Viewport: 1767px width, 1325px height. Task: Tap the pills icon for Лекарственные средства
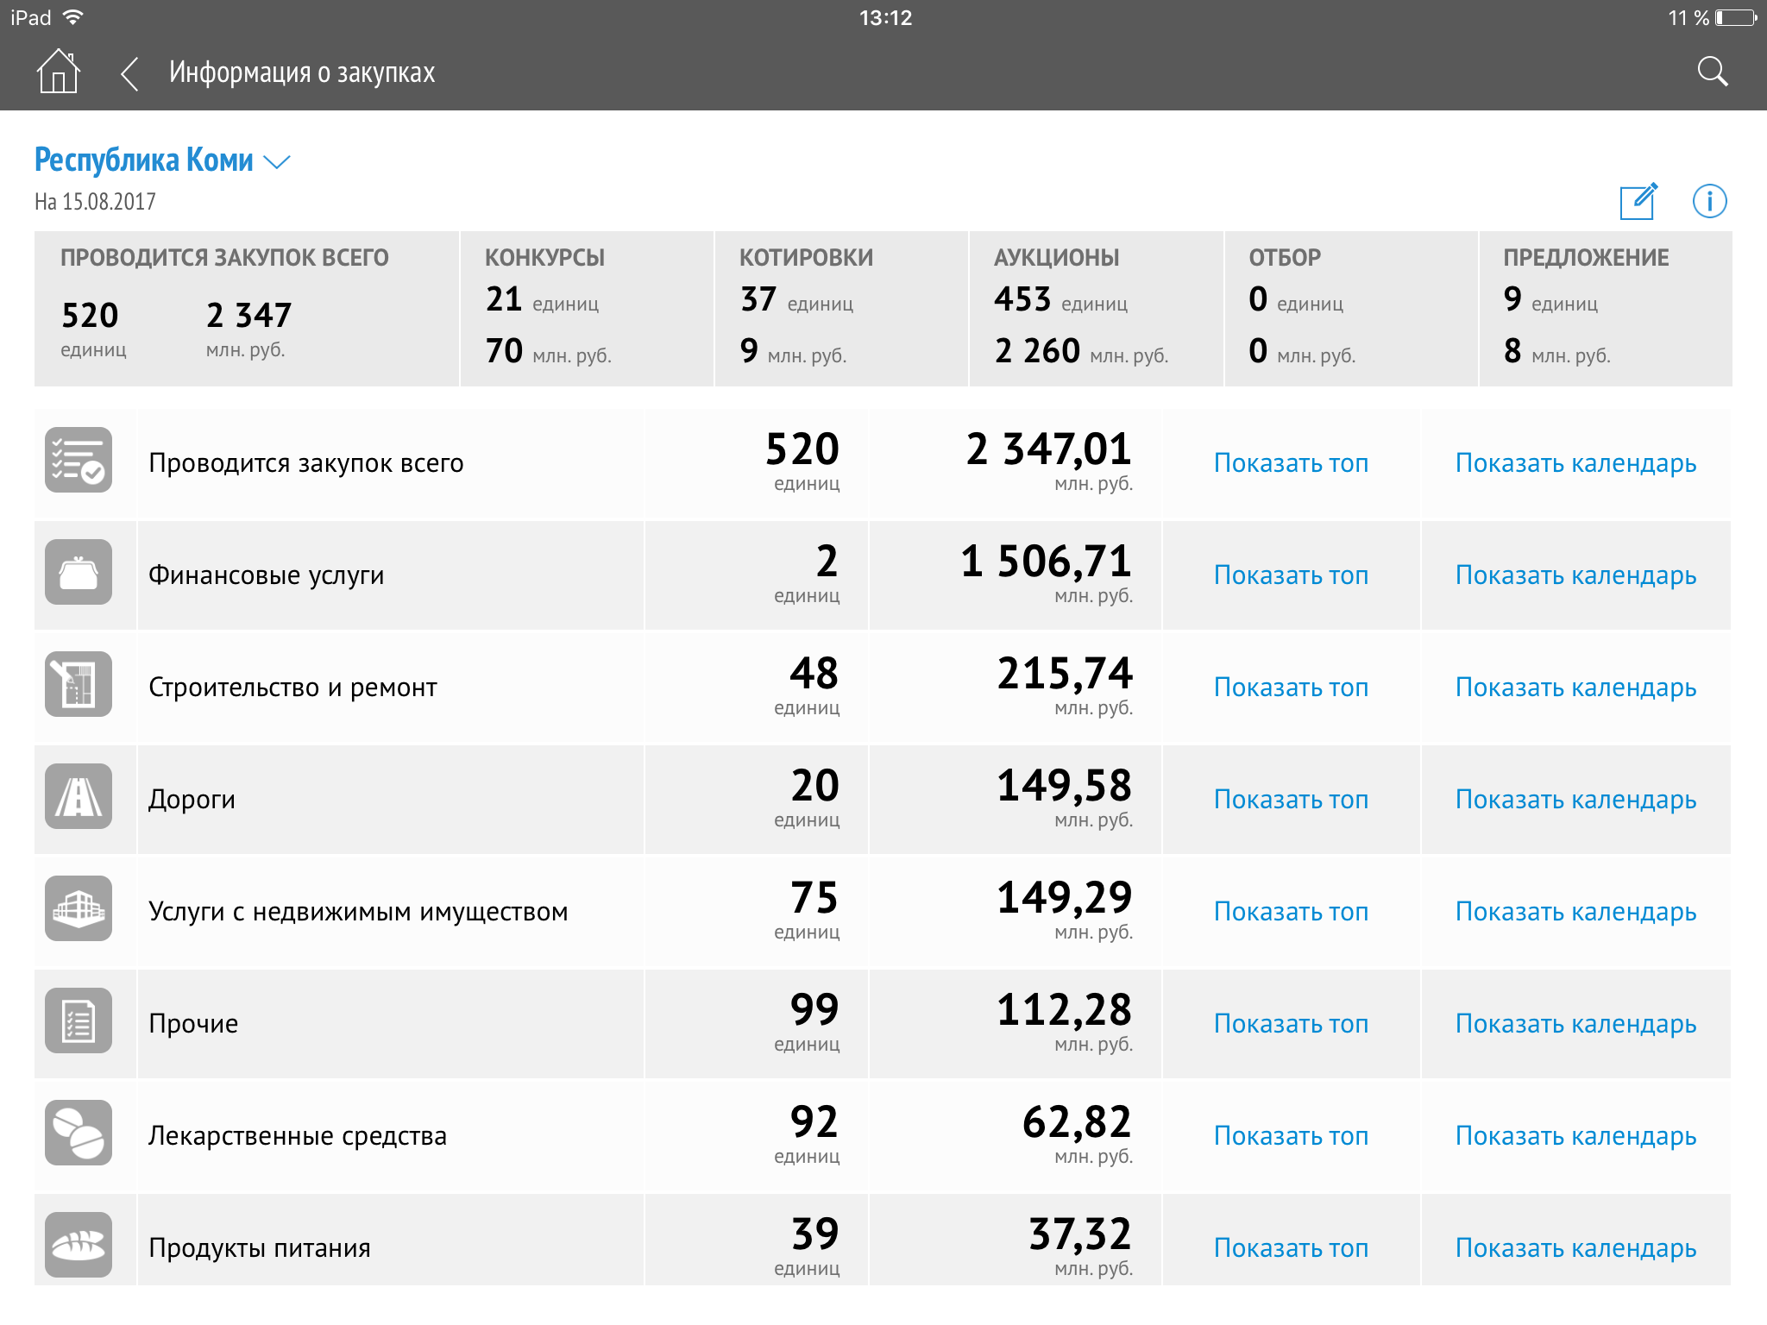point(79,1133)
